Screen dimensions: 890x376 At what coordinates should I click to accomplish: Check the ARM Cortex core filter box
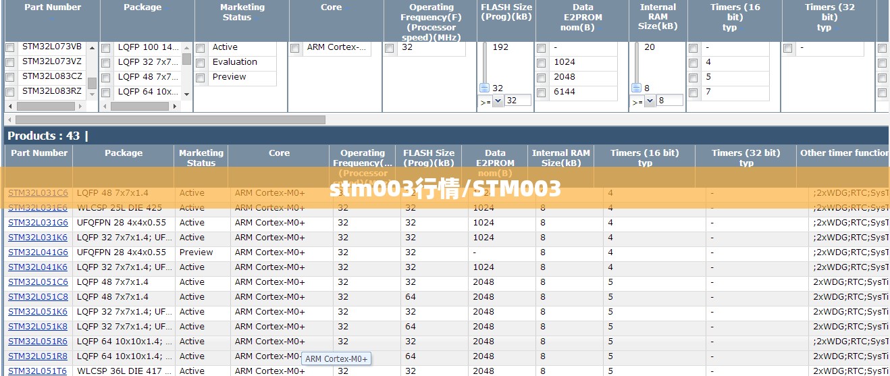click(x=295, y=49)
